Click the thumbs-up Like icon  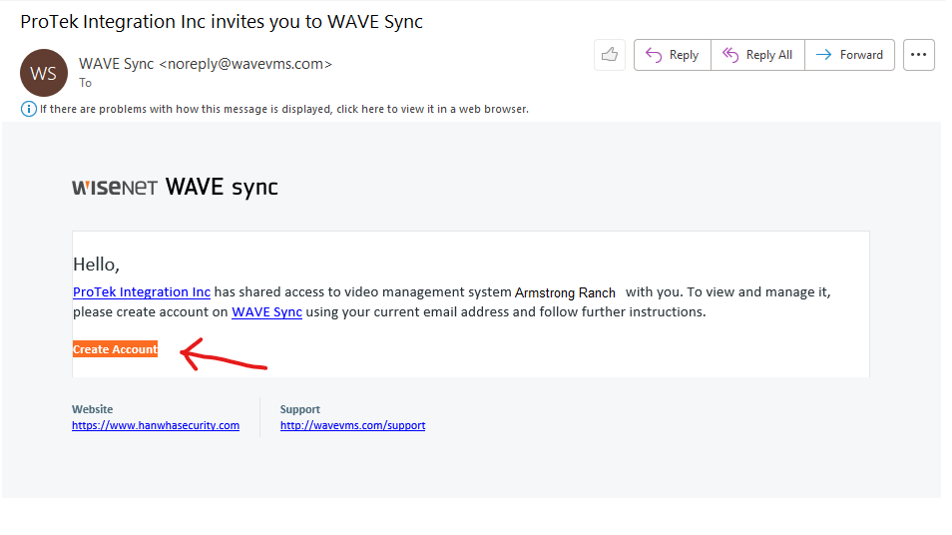[x=609, y=55]
